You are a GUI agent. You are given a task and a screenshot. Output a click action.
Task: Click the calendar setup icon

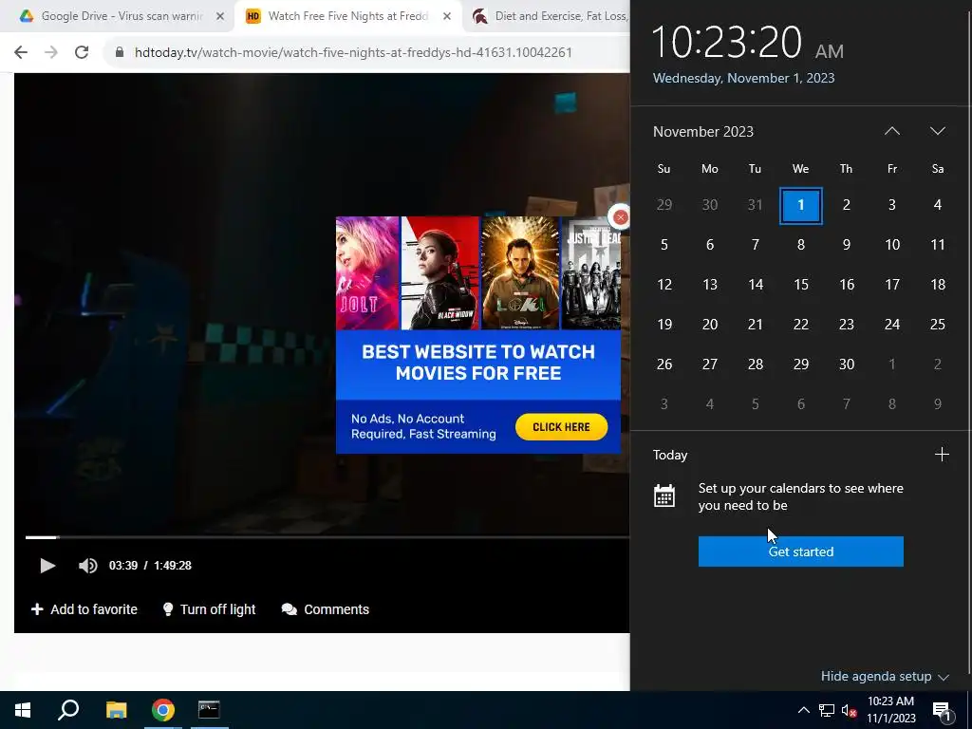tap(664, 495)
